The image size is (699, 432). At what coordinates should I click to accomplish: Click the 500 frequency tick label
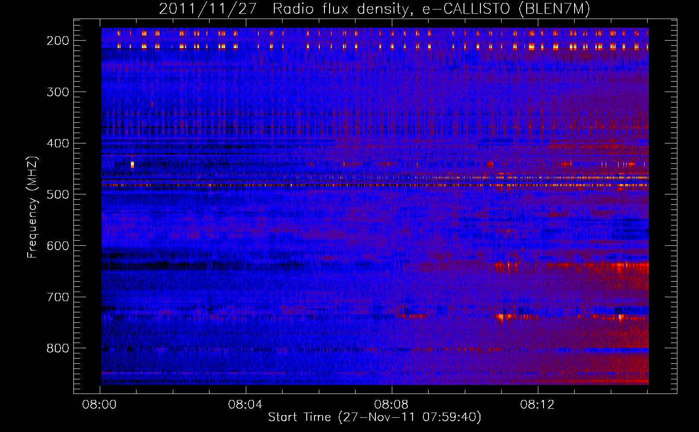tap(57, 194)
